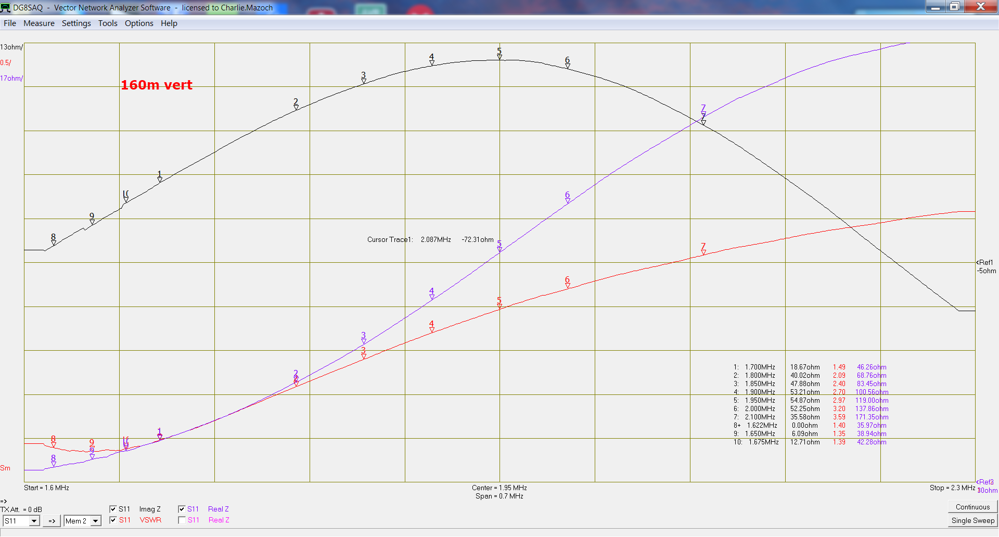Toggle the red S11 VSWR trace checkbox
Viewport: 999px width, 537px height.
pos(113,520)
